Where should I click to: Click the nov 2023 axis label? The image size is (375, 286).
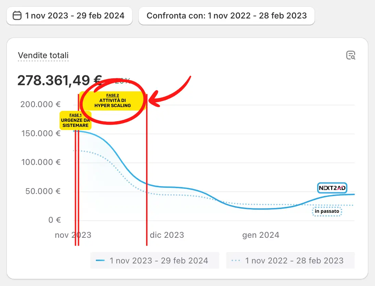73,235
